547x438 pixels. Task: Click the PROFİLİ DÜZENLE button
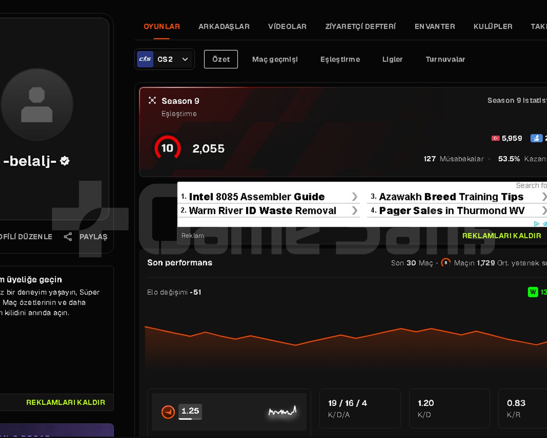pos(25,237)
